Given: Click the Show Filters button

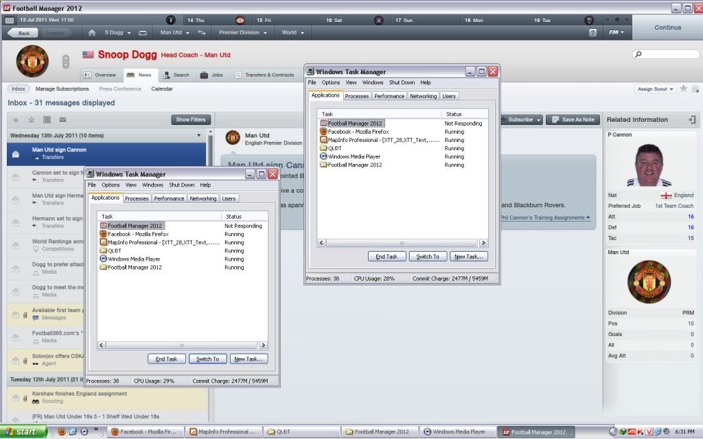Looking at the screenshot, I should click(191, 119).
